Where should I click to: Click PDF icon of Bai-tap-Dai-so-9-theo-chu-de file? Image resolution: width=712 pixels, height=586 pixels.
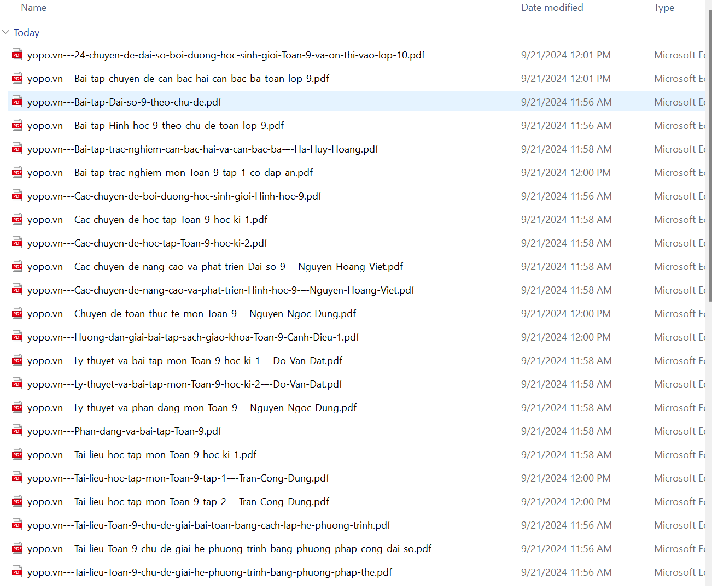17,102
